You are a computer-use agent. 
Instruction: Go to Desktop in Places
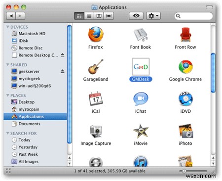pyautogui.click(x=35, y=102)
